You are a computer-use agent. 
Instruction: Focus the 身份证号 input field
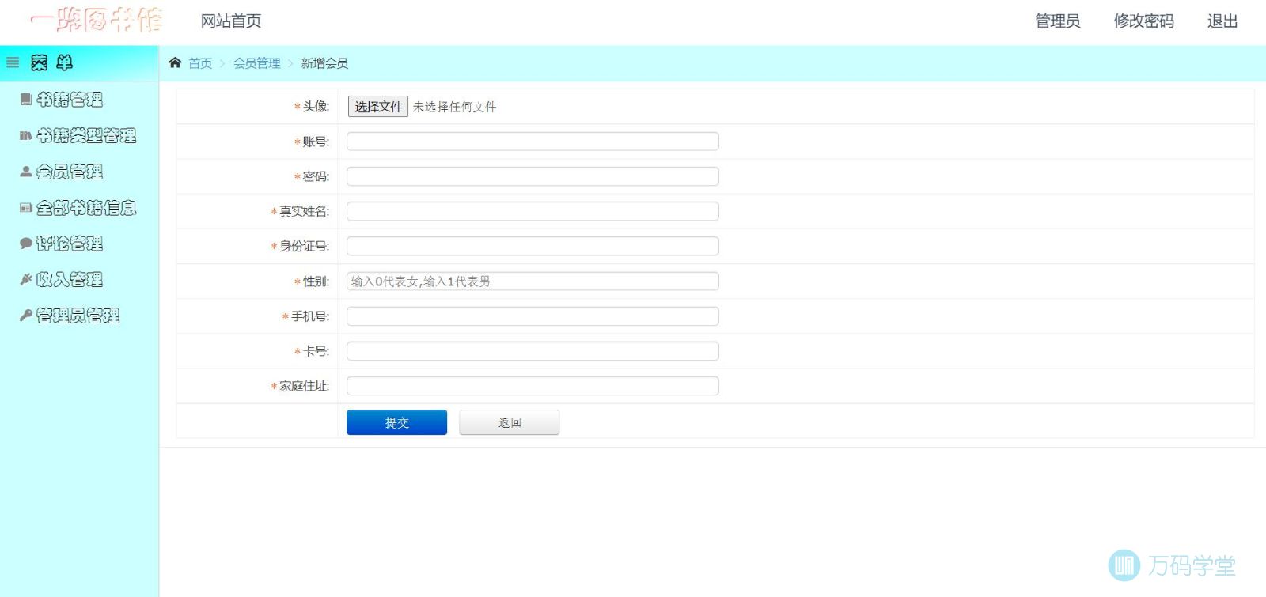tap(533, 246)
